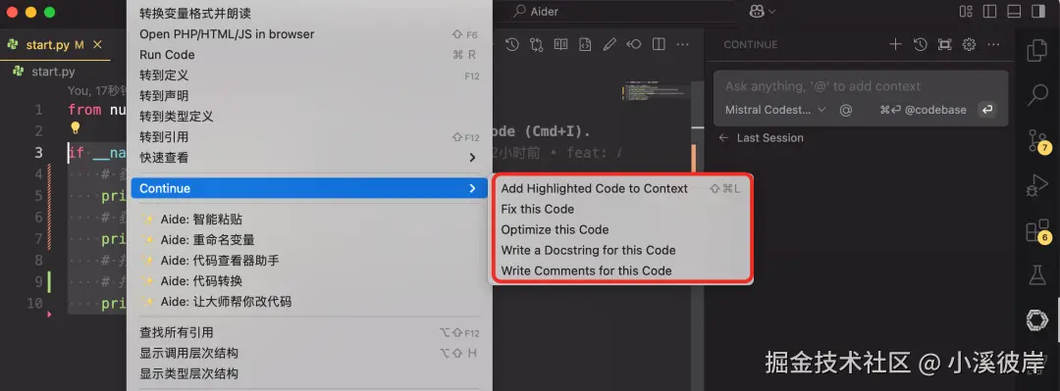Toggle the primary side bar
The height and width of the screenshot is (391, 1060).
point(989,12)
